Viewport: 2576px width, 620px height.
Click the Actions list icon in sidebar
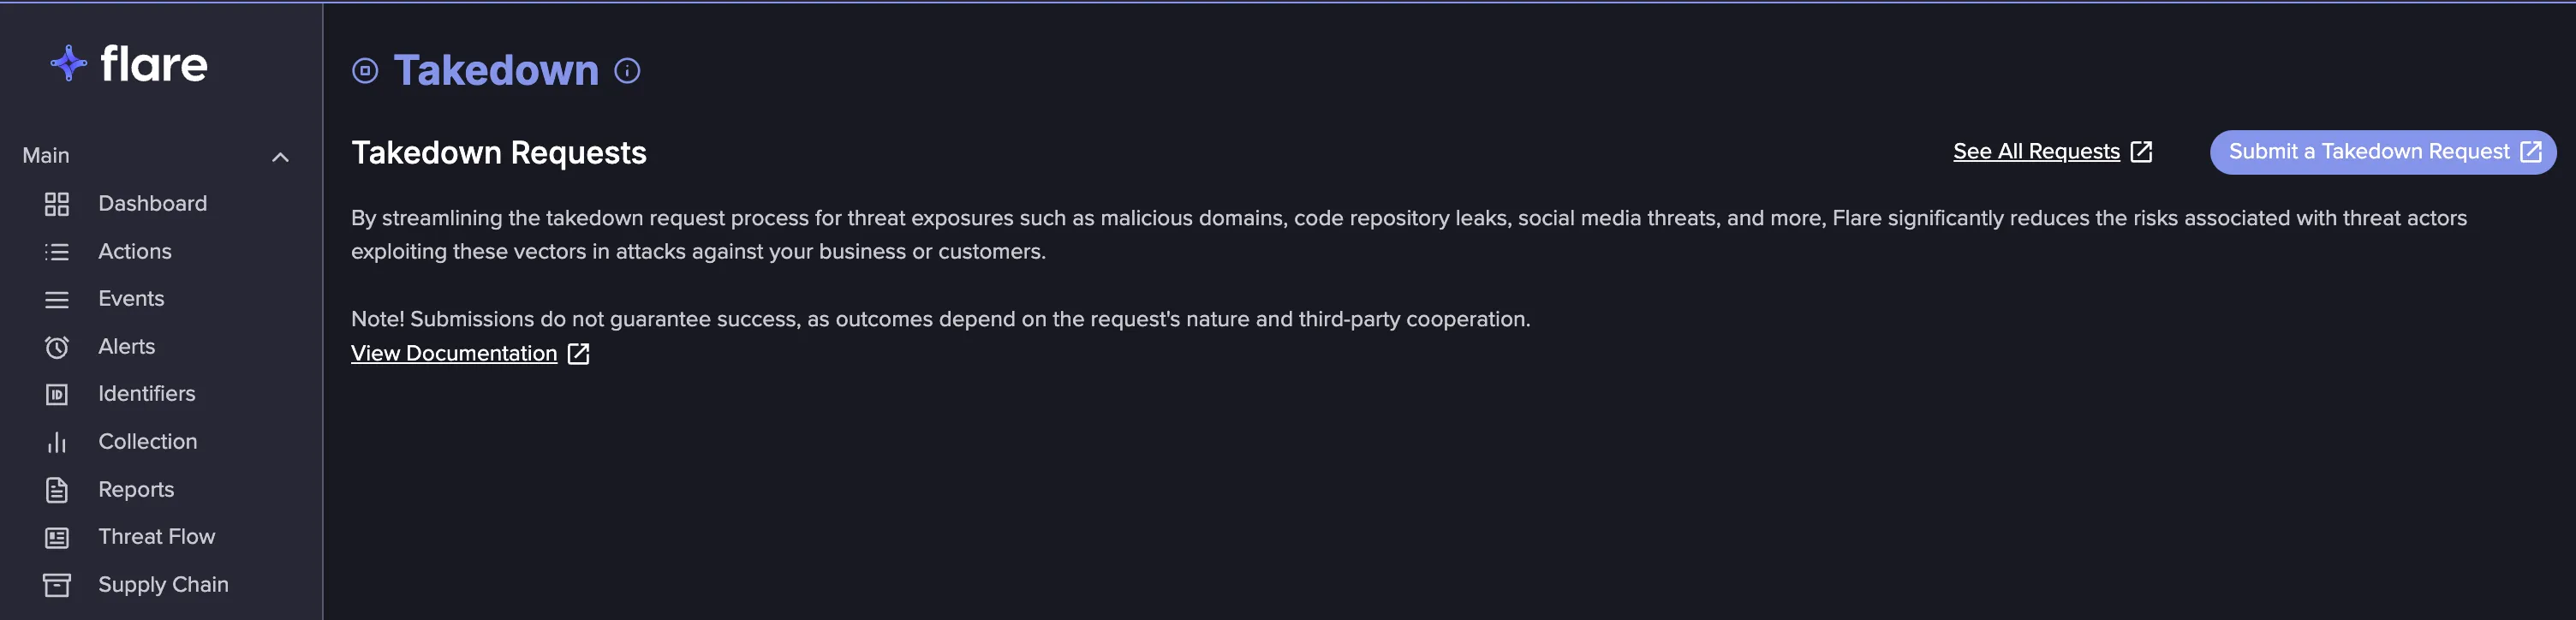click(x=57, y=252)
